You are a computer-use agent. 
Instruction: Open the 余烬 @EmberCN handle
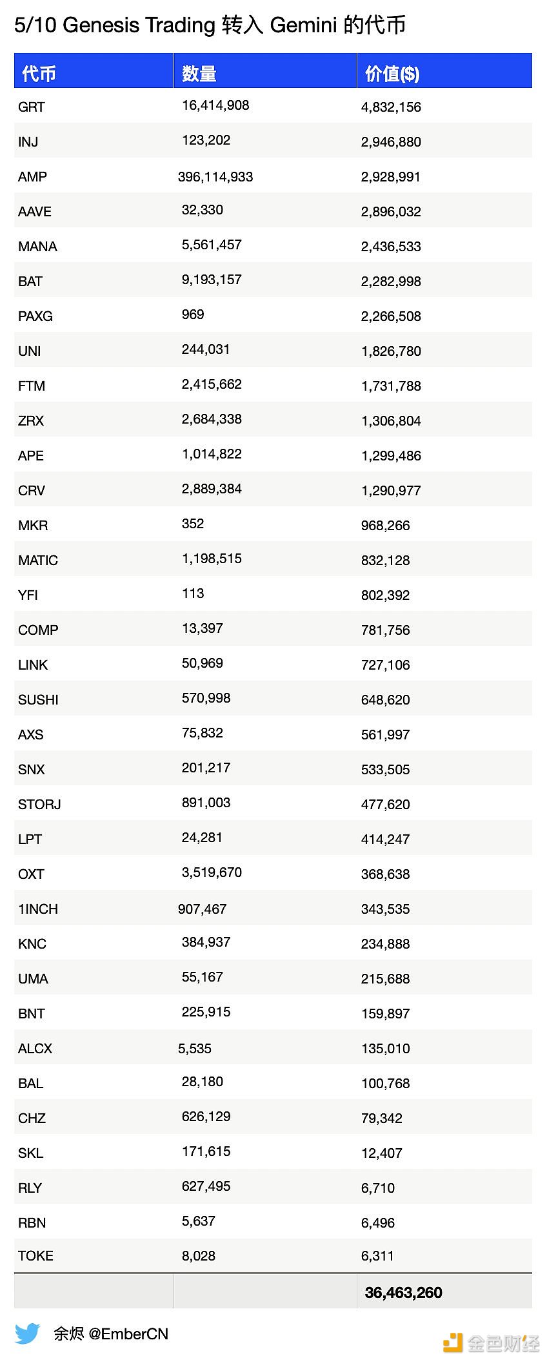tap(111, 1334)
